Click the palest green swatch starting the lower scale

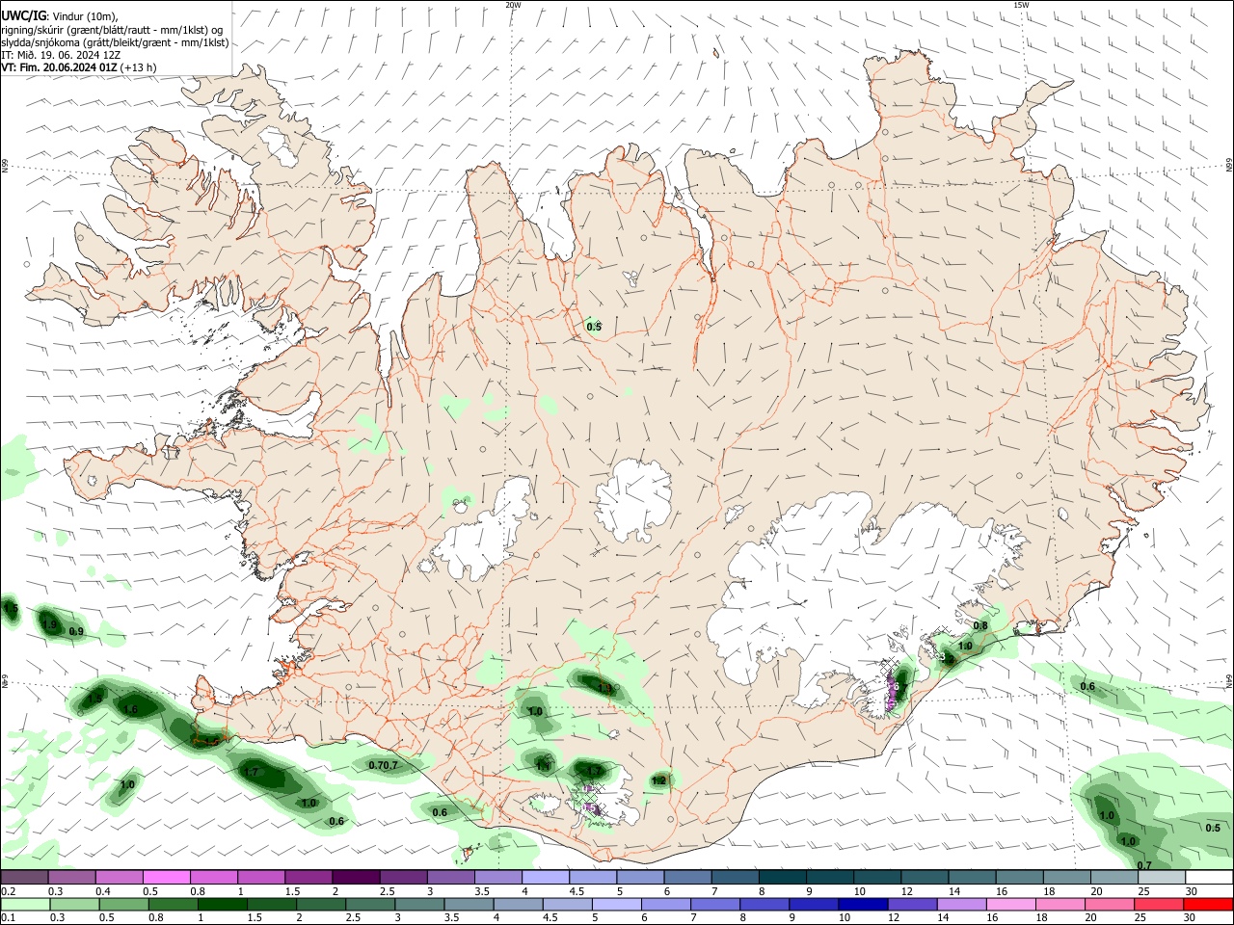click(25, 905)
